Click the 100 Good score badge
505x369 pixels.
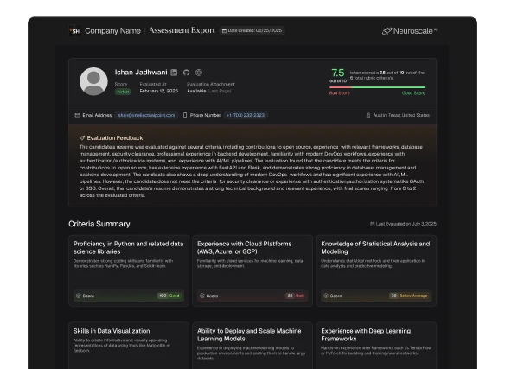169,296
